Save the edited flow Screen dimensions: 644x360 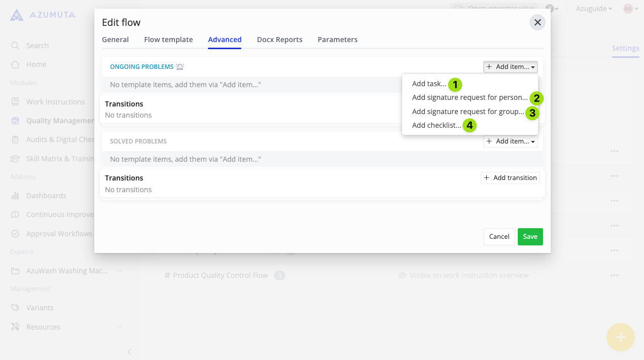point(530,236)
